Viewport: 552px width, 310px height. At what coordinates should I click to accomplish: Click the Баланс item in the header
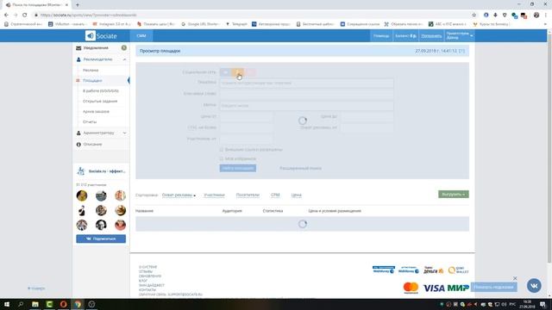[405, 36]
